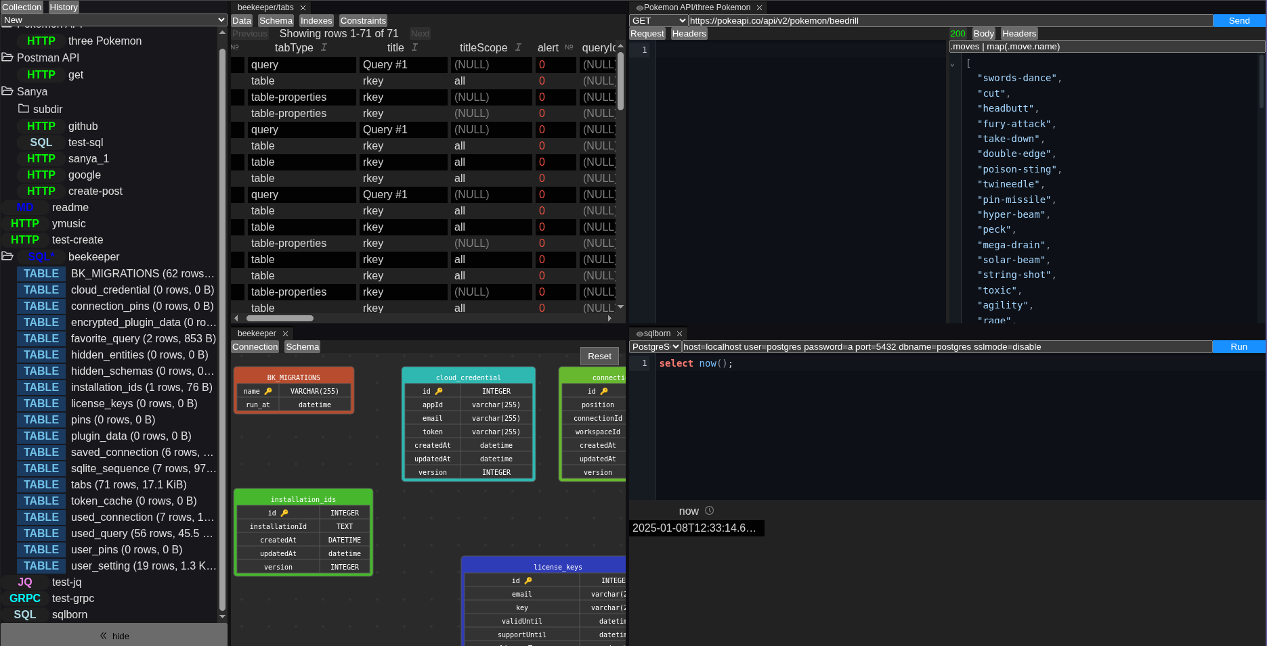Collapse the JSON array fold arrow
1267x646 pixels.
click(x=952, y=65)
